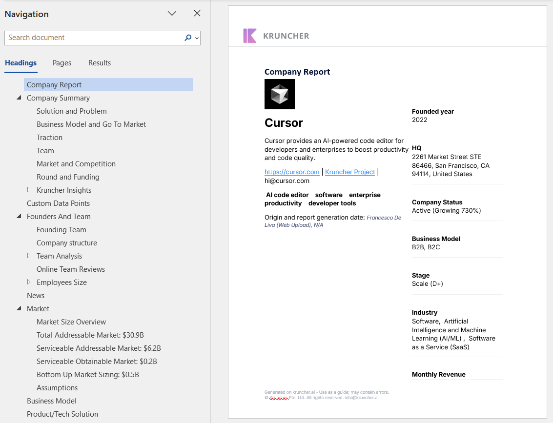Jump to the Team heading
Viewport: 553px width, 423px height.
pos(45,151)
